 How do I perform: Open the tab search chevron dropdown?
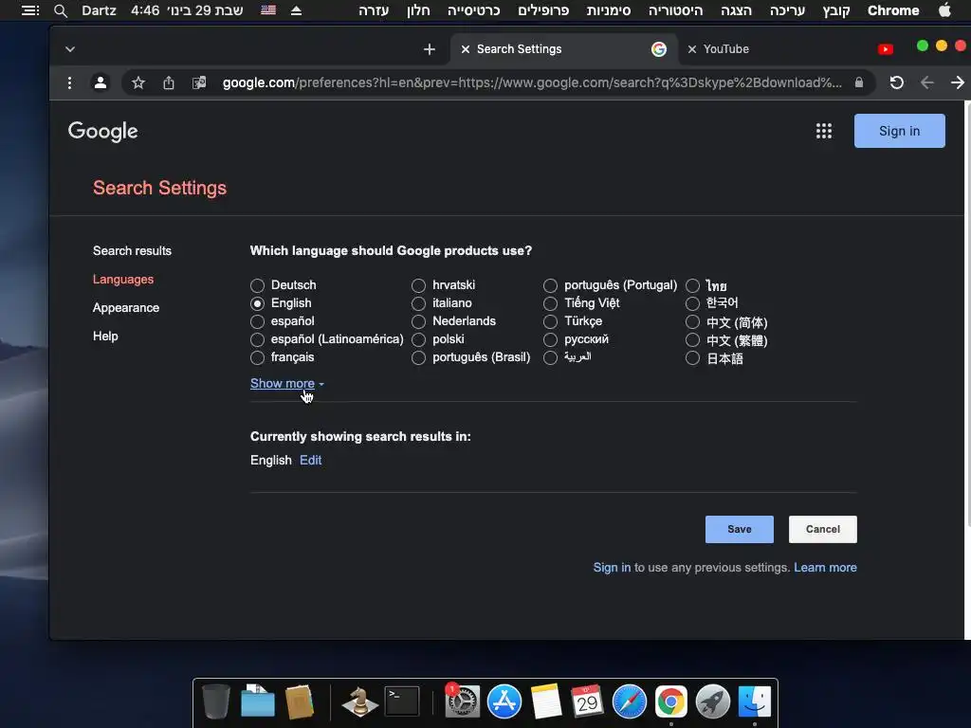pos(70,49)
